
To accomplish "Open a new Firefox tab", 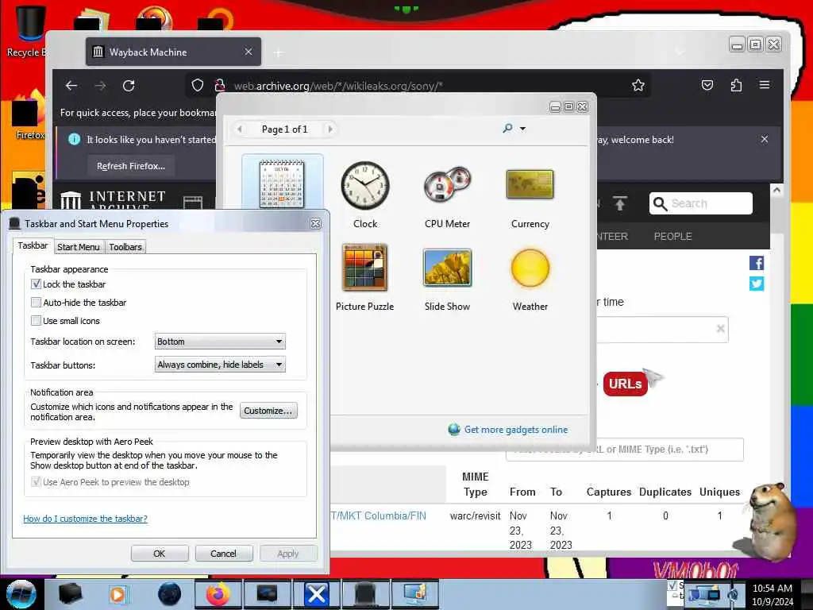I will coord(279,52).
